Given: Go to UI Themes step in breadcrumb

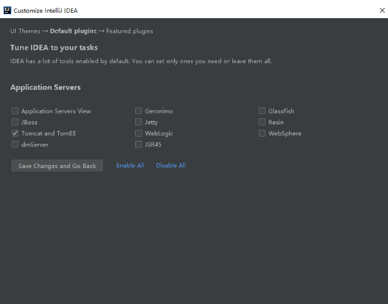Looking at the screenshot, I should coord(25,31).
